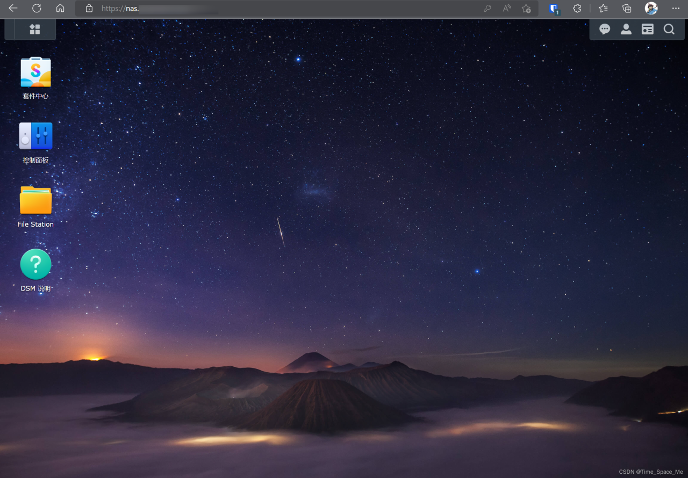688x478 pixels.
Task: Expand the browser Extensions puzzle menu
Action: tap(577, 9)
